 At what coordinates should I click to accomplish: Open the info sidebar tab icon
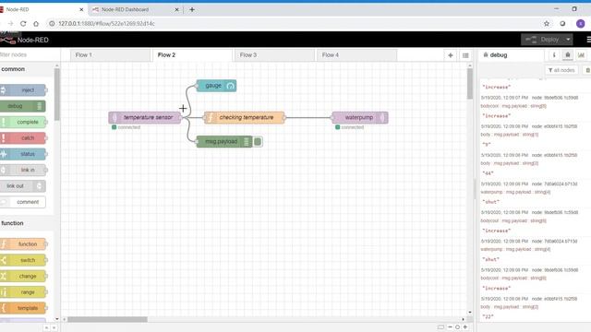pyautogui.click(x=554, y=55)
